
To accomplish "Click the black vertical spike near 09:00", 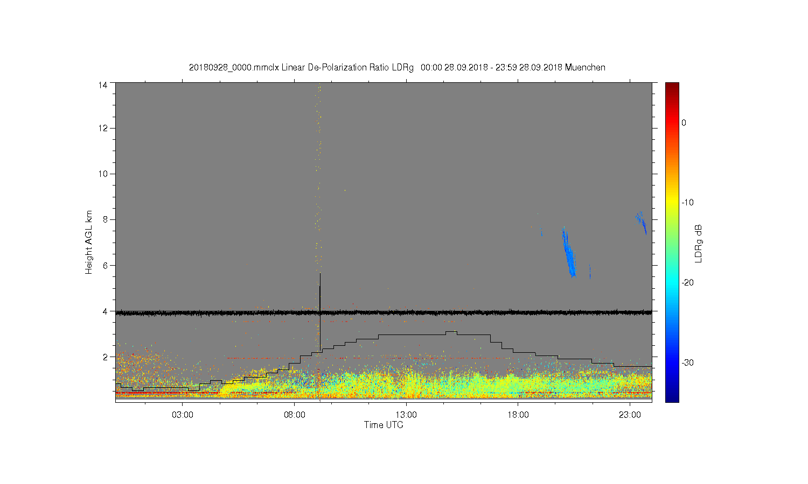I will (320, 312).
